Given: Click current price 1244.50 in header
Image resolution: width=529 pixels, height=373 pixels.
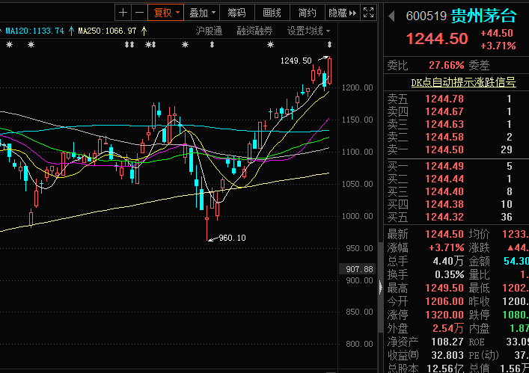Looking at the screenshot, I should [437, 39].
